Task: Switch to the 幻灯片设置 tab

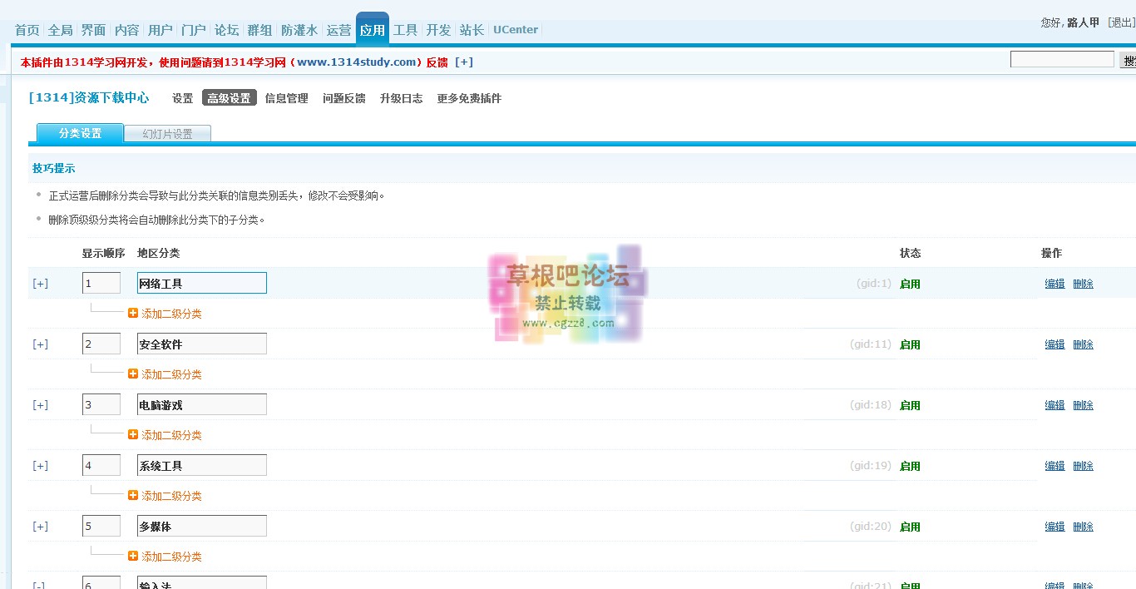Action: tap(167, 134)
